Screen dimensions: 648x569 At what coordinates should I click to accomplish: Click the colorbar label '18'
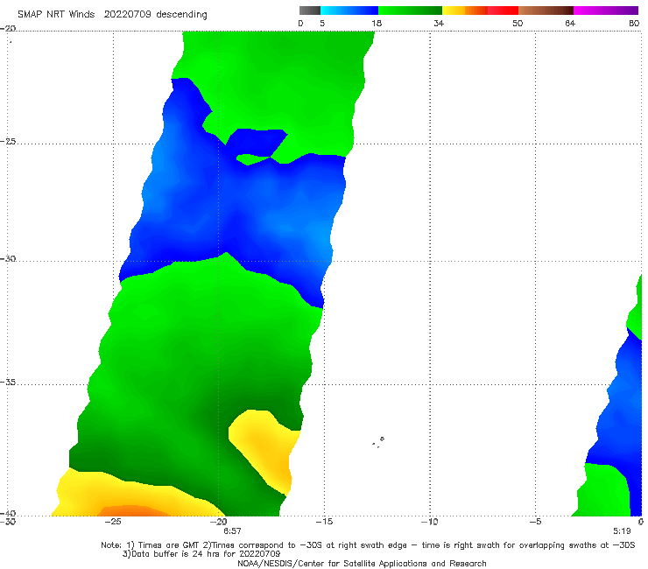[377, 23]
